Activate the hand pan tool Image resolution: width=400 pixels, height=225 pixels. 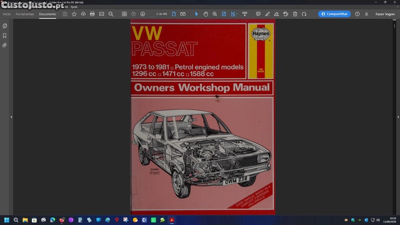(206, 14)
